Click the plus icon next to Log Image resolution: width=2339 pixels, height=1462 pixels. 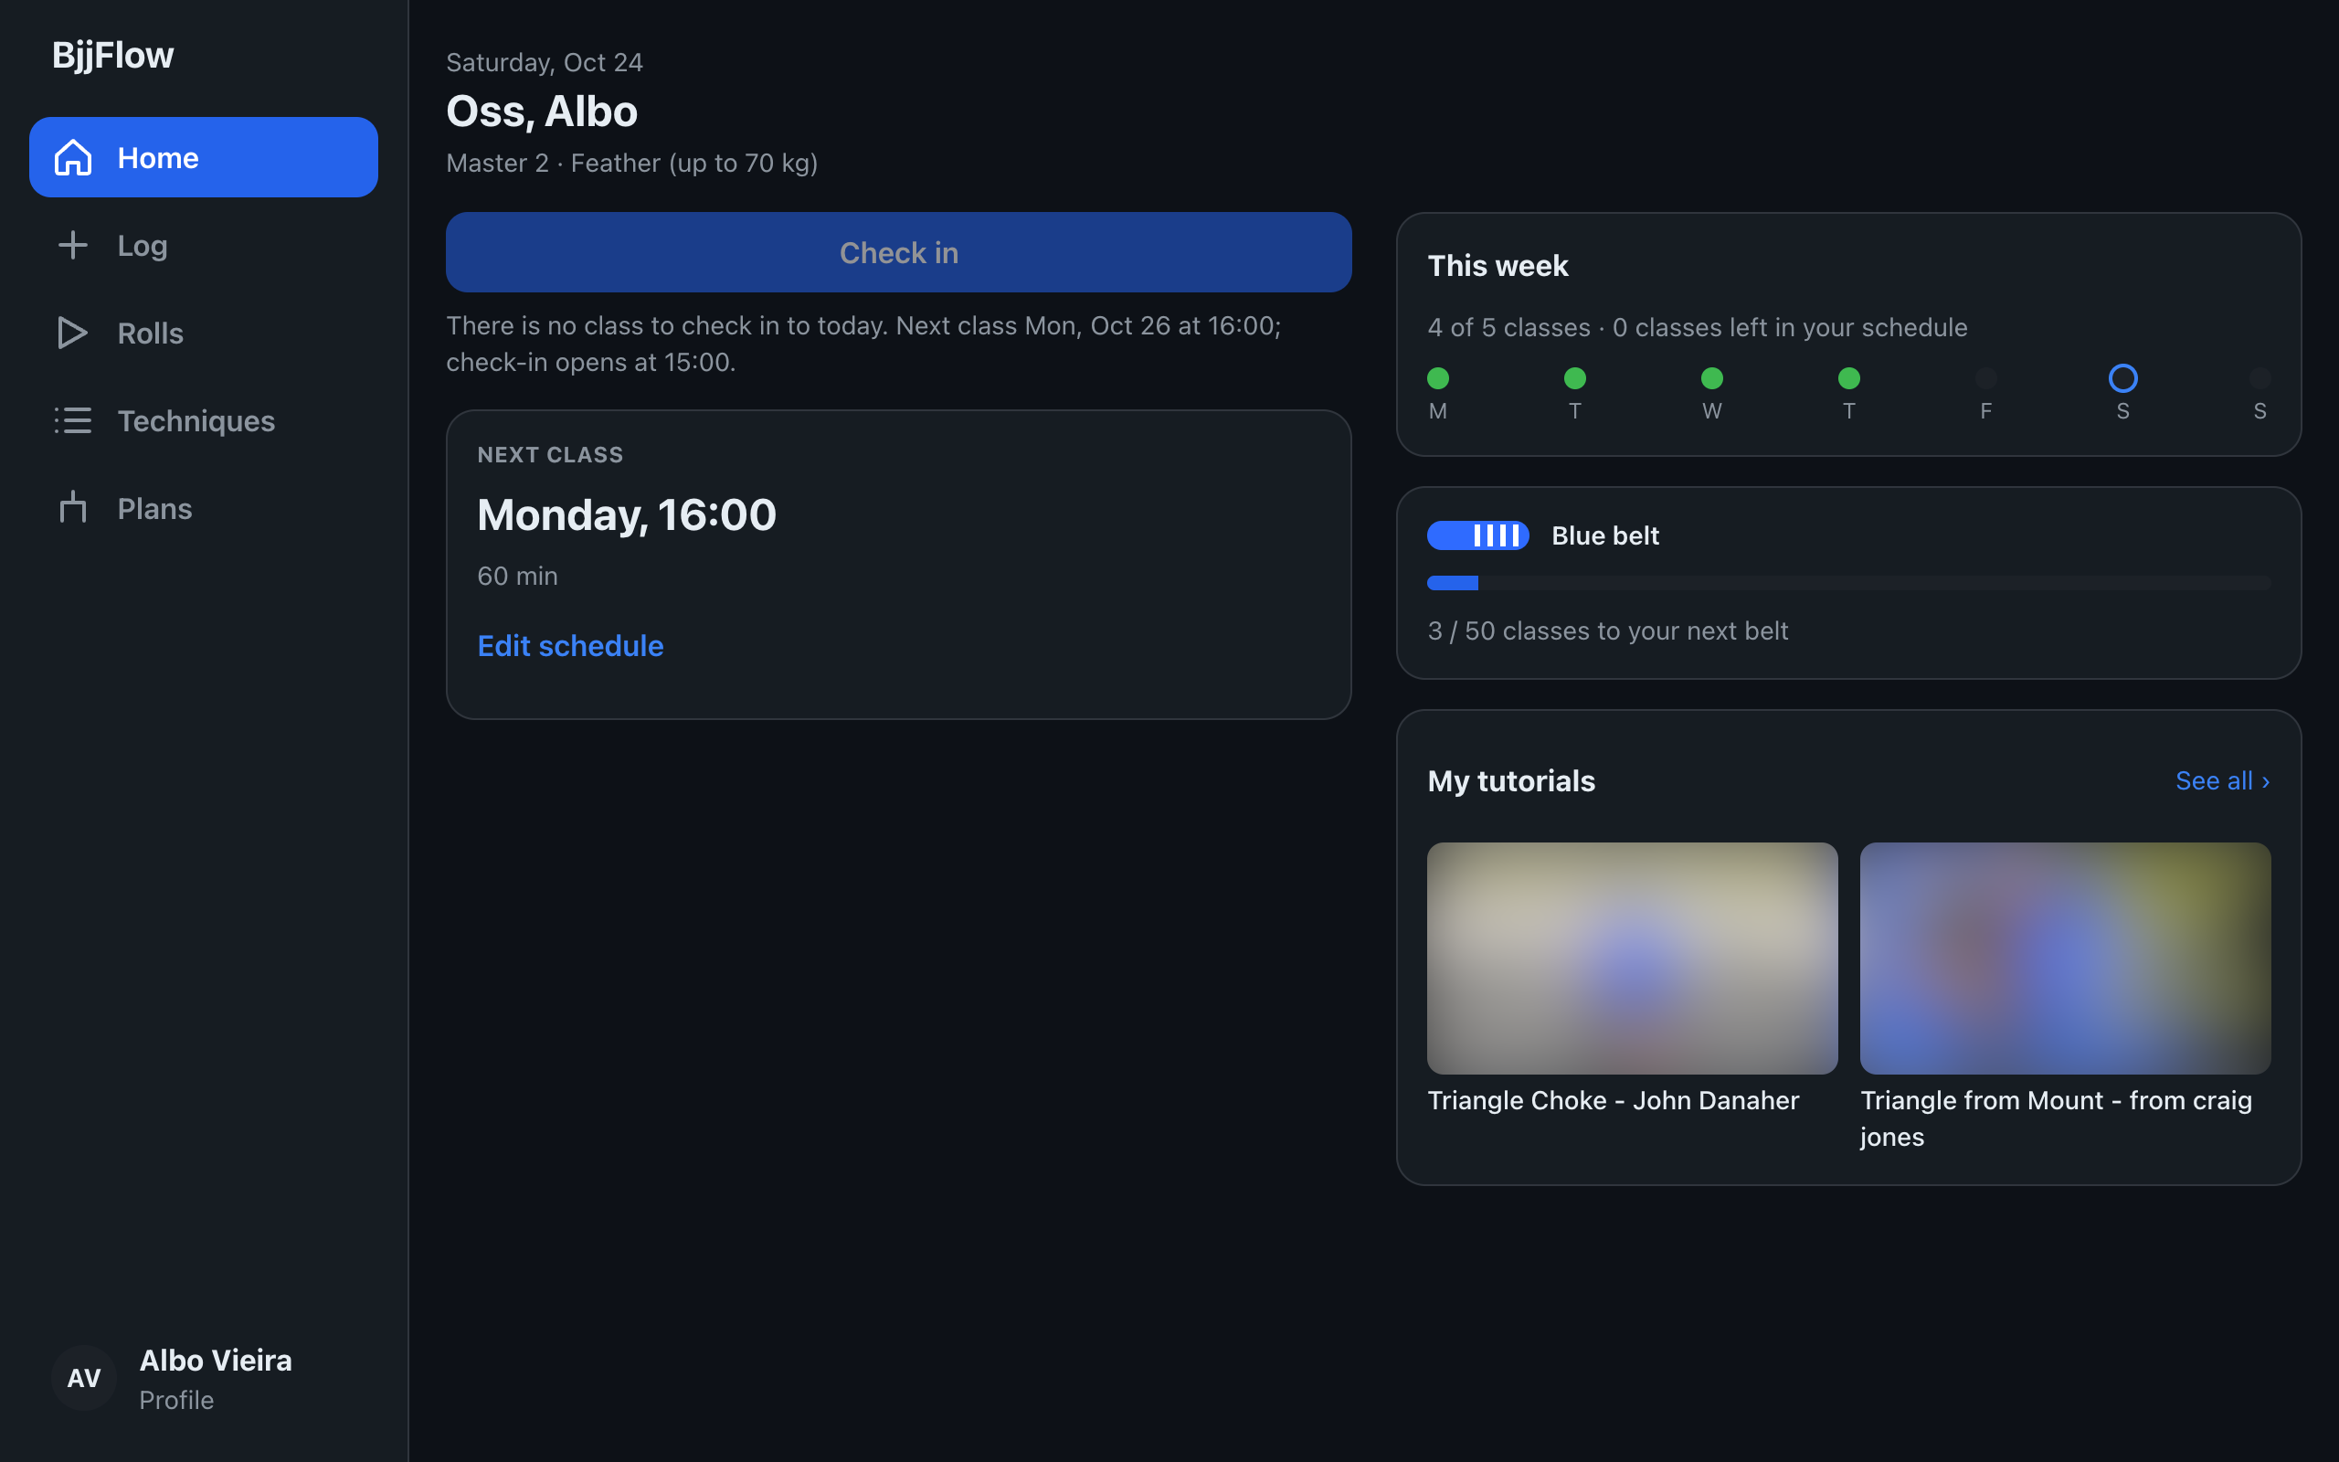(72, 246)
